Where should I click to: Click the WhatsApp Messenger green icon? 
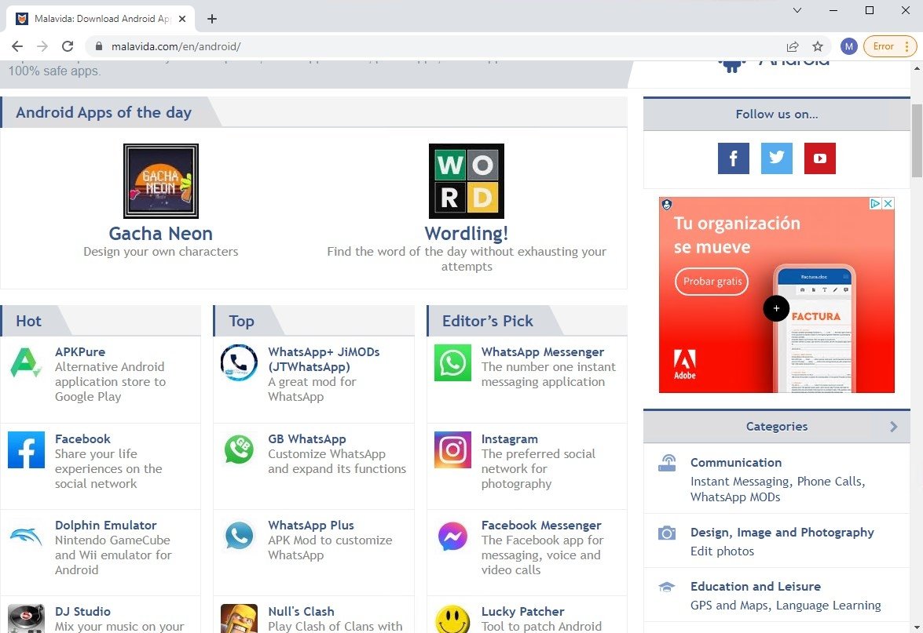click(x=452, y=362)
